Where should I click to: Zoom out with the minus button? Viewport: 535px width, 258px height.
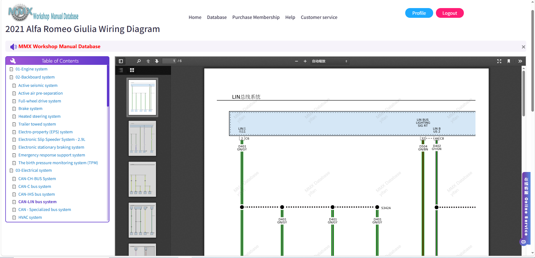pos(296,61)
